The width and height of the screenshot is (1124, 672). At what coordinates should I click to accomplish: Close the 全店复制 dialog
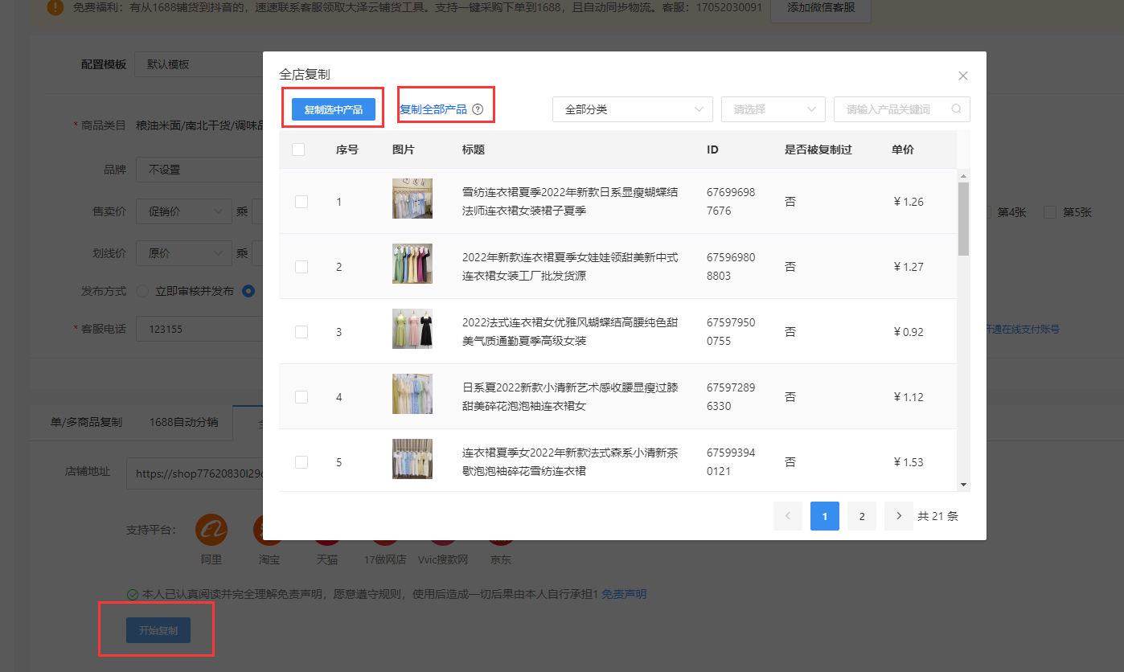tap(963, 76)
